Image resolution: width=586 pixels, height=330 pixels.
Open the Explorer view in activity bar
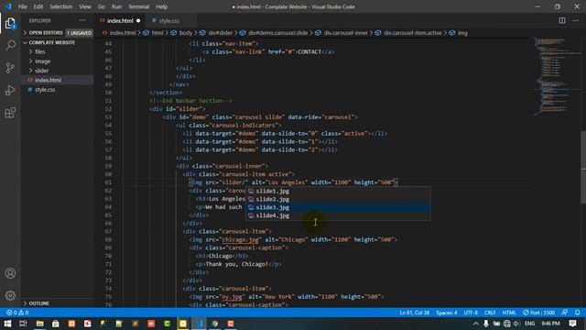pyautogui.click(x=10, y=24)
